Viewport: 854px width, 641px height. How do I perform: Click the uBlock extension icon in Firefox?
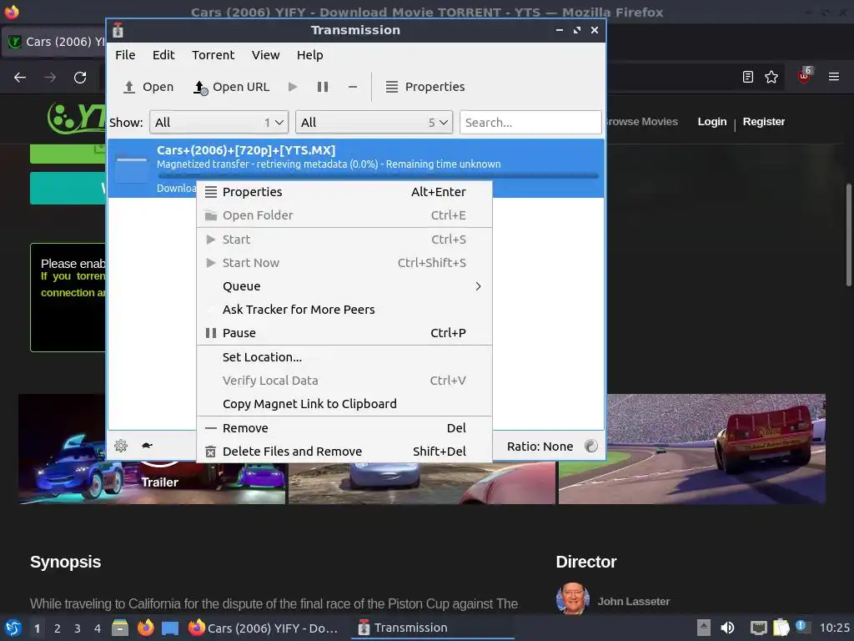tap(805, 76)
